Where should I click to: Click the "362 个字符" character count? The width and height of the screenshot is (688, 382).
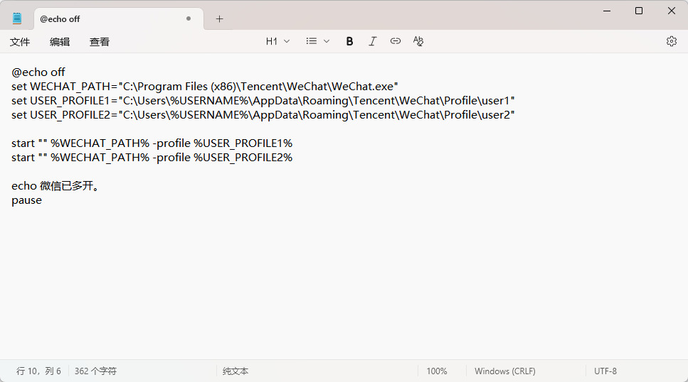coord(95,371)
